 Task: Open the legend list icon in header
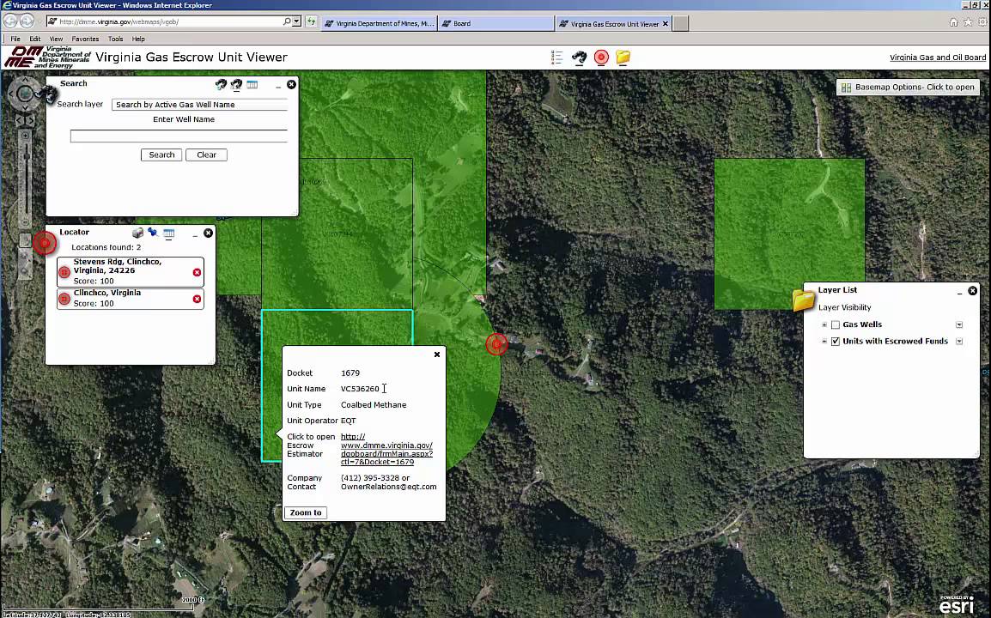[x=556, y=58]
